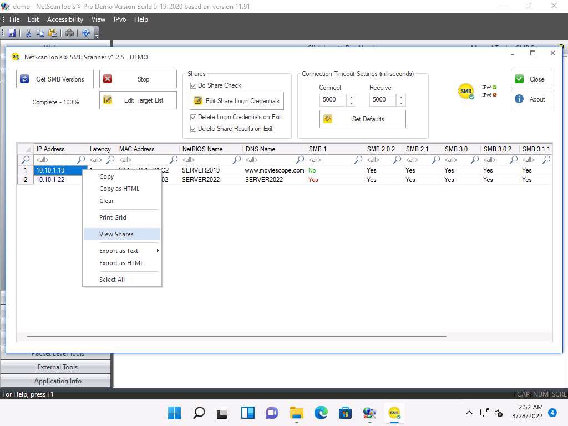The width and height of the screenshot is (568, 426).
Task: Select View Shares from the context menu
Action: pyautogui.click(x=116, y=234)
